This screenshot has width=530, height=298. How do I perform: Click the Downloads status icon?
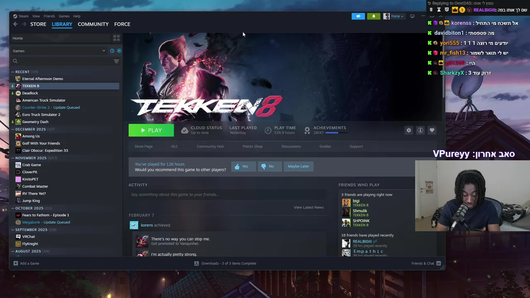point(197,263)
